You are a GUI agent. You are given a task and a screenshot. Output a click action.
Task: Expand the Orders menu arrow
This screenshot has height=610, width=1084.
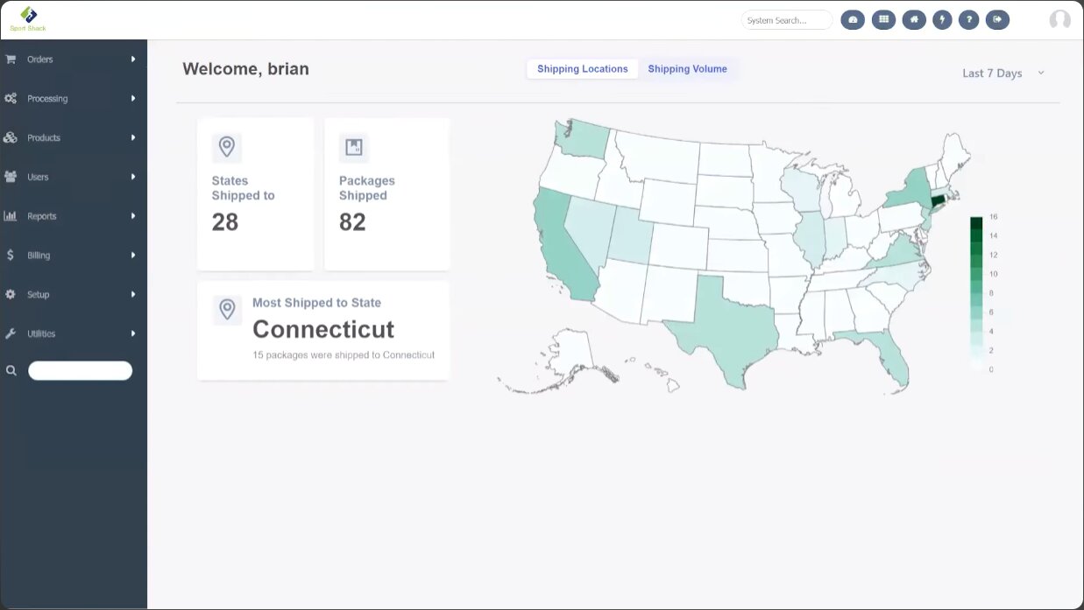tap(133, 60)
